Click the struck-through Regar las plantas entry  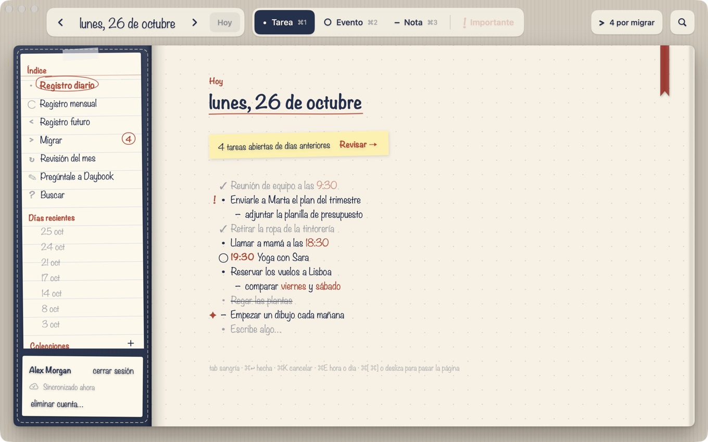261,301
